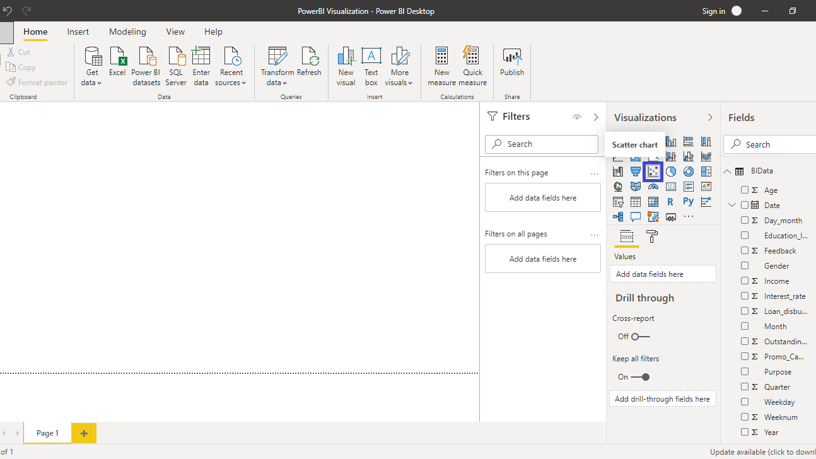Add a KPI visual

[x=706, y=187]
